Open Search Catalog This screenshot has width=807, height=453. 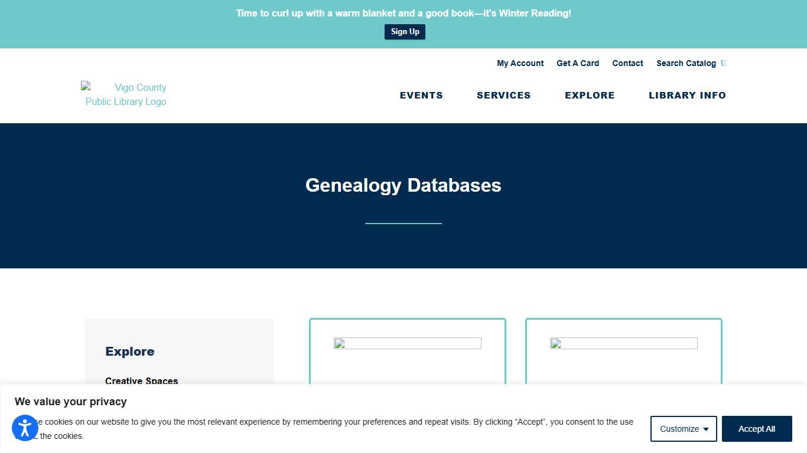click(x=686, y=63)
